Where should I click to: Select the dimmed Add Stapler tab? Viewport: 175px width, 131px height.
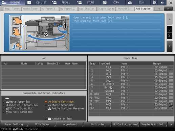87,9
